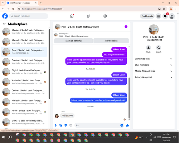The width and height of the screenshot is (179, 143).
Task: Click the phone number message 3057885993
Action: (67, 115)
